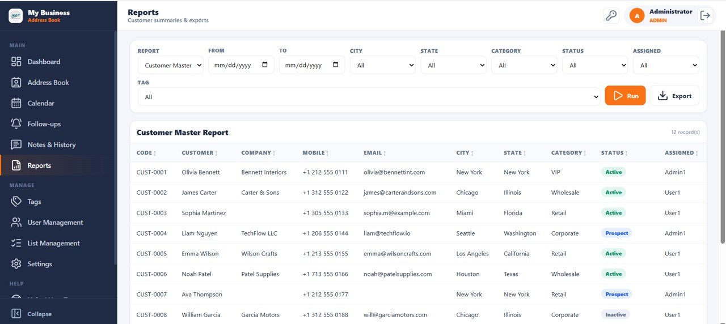Click the sort arrows beside EMAIL header

click(385, 154)
